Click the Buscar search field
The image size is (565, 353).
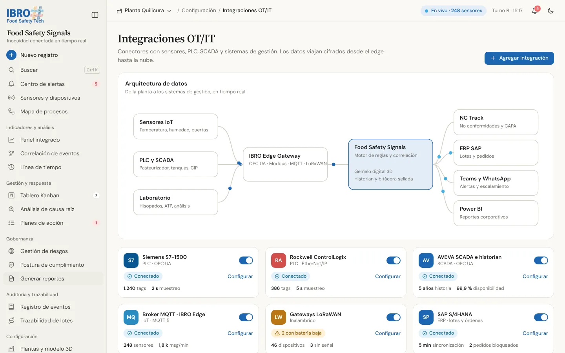pyautogui.click(x=53, y=70)
